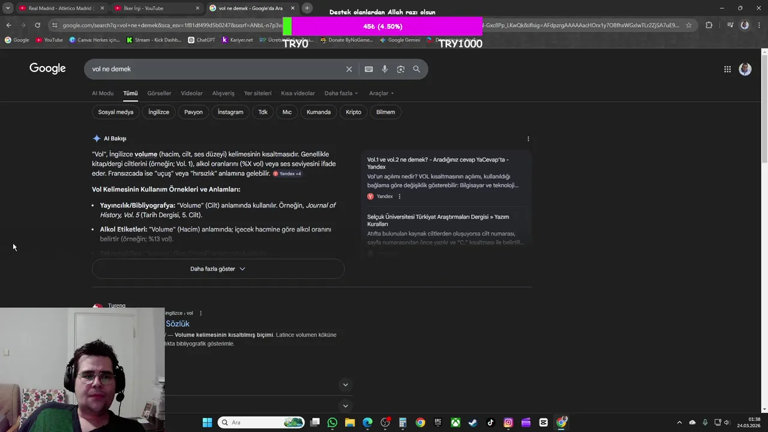Open Task View on the taskbar
This screenshot has width=768, height=432.
tap(315, 422)
